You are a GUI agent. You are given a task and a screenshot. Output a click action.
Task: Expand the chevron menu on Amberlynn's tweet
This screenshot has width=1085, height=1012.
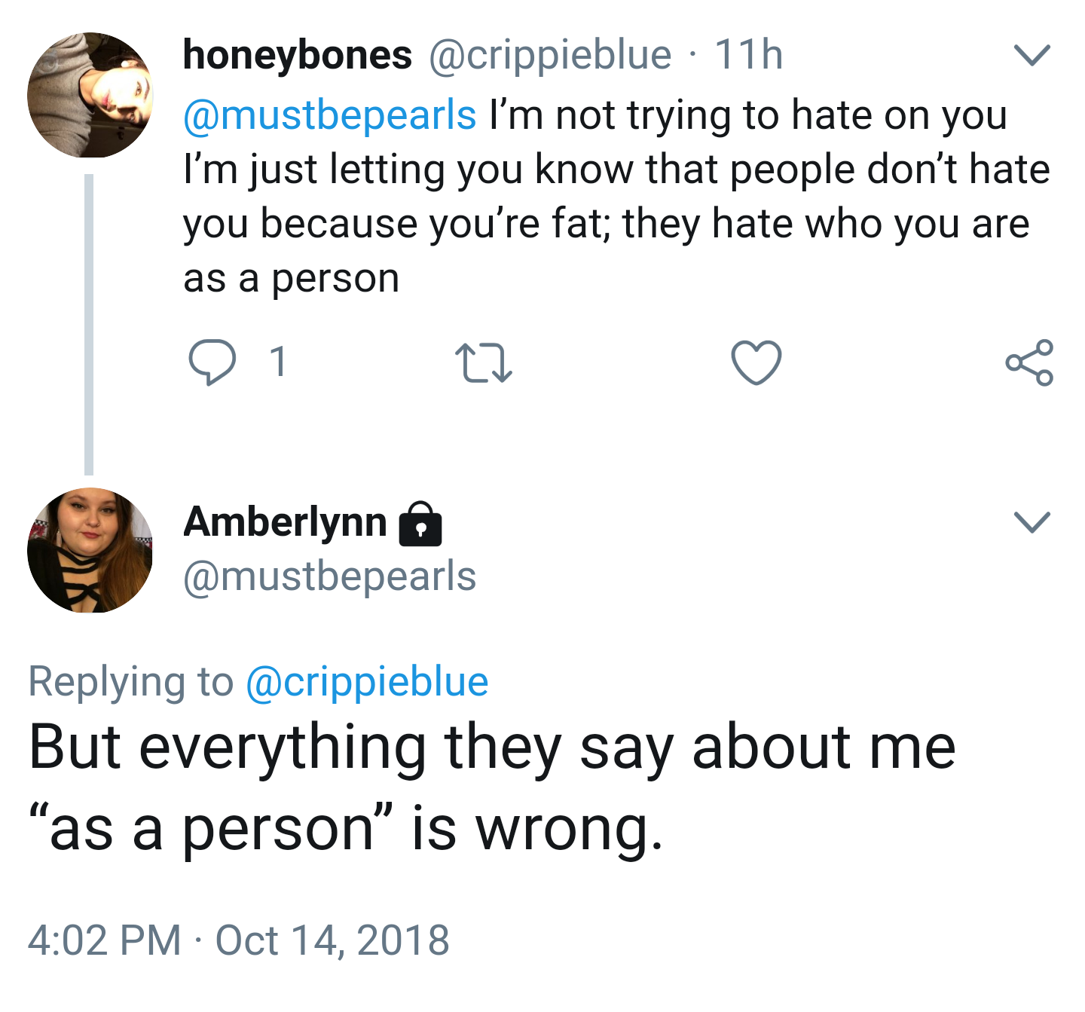(1032, 521)
